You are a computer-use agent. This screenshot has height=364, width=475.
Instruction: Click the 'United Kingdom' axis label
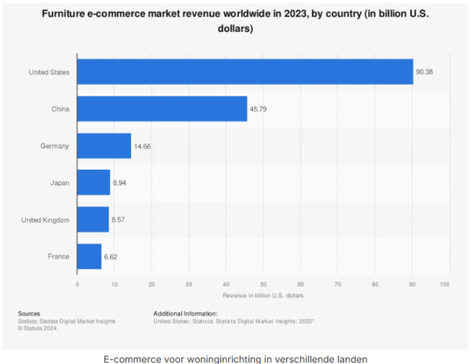pos(47,219)
